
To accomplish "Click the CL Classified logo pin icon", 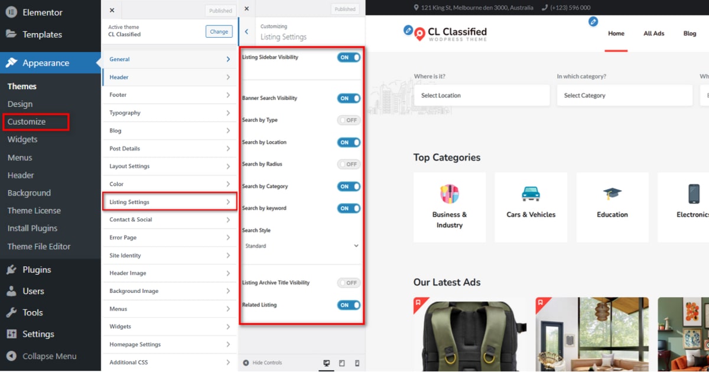I will click(419, 34).
